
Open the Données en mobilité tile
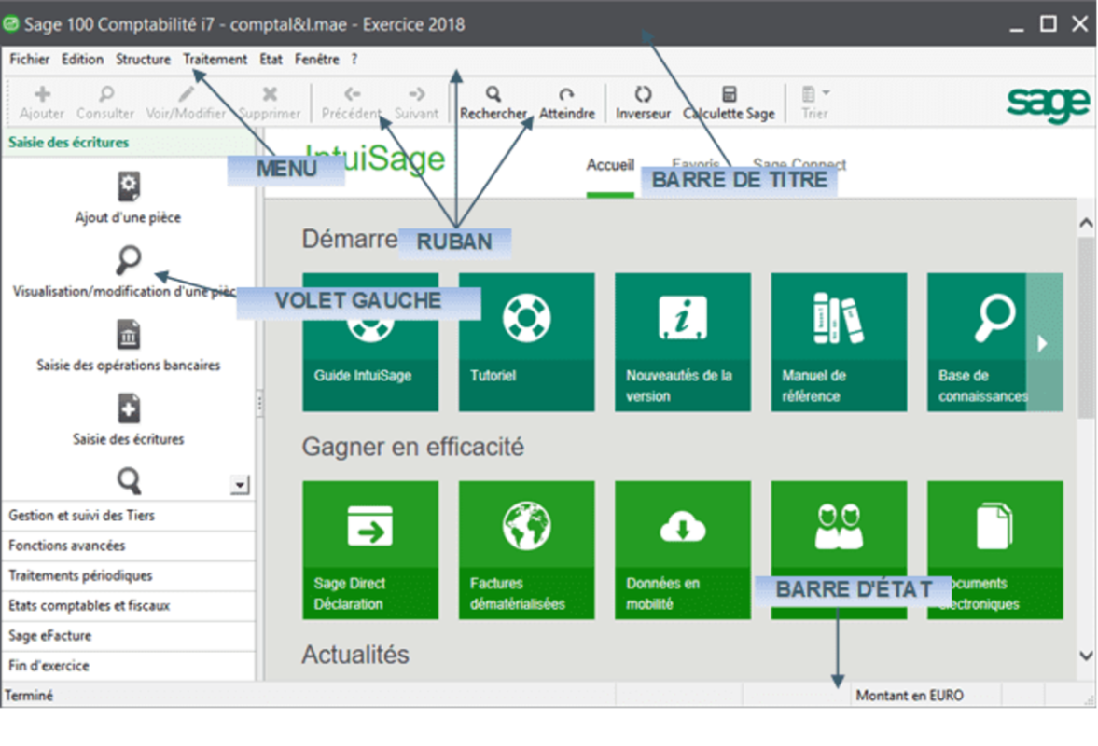(x=683, y=550)
